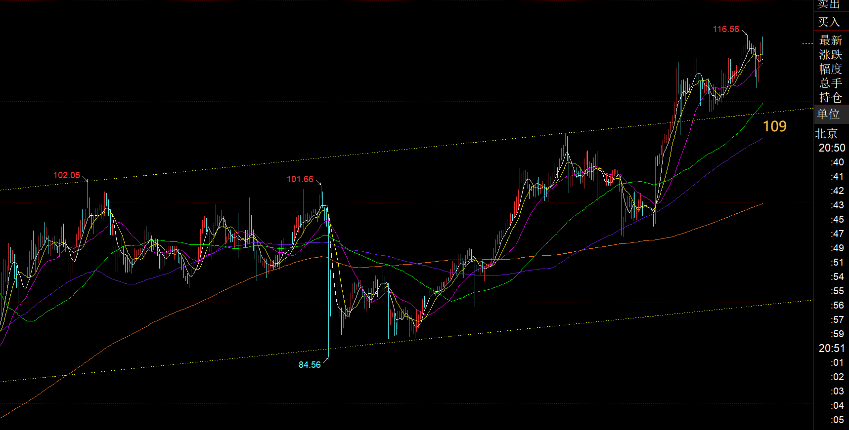Click the 116.56 high price marker
849x430 pixels.
[726, 29]
